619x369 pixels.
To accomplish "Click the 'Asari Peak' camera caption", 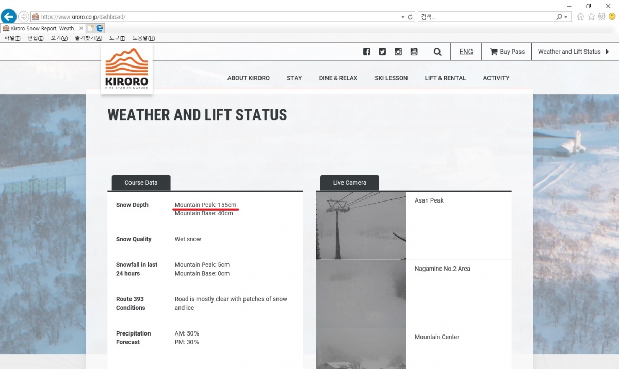I will (429, 200).
